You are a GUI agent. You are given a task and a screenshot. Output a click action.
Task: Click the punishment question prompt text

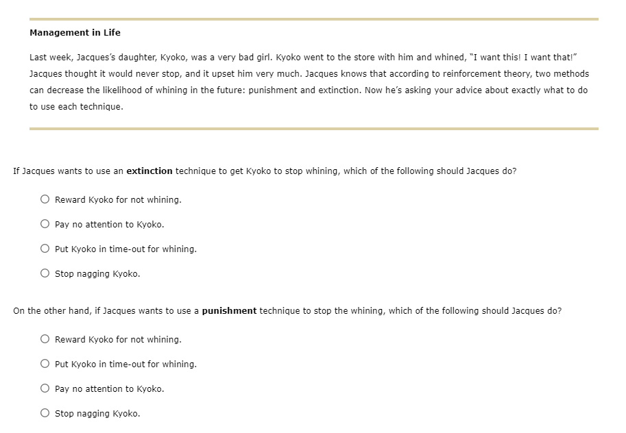287,310
